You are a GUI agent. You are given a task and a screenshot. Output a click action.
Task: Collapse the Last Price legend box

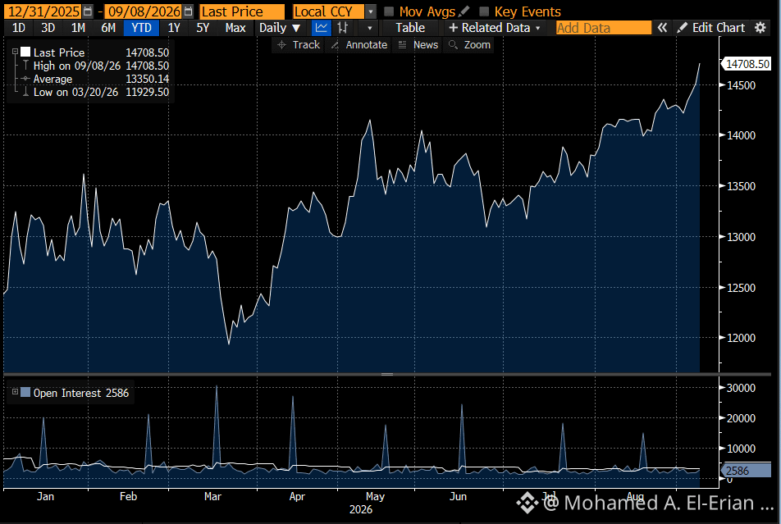[x=15, y=52]
